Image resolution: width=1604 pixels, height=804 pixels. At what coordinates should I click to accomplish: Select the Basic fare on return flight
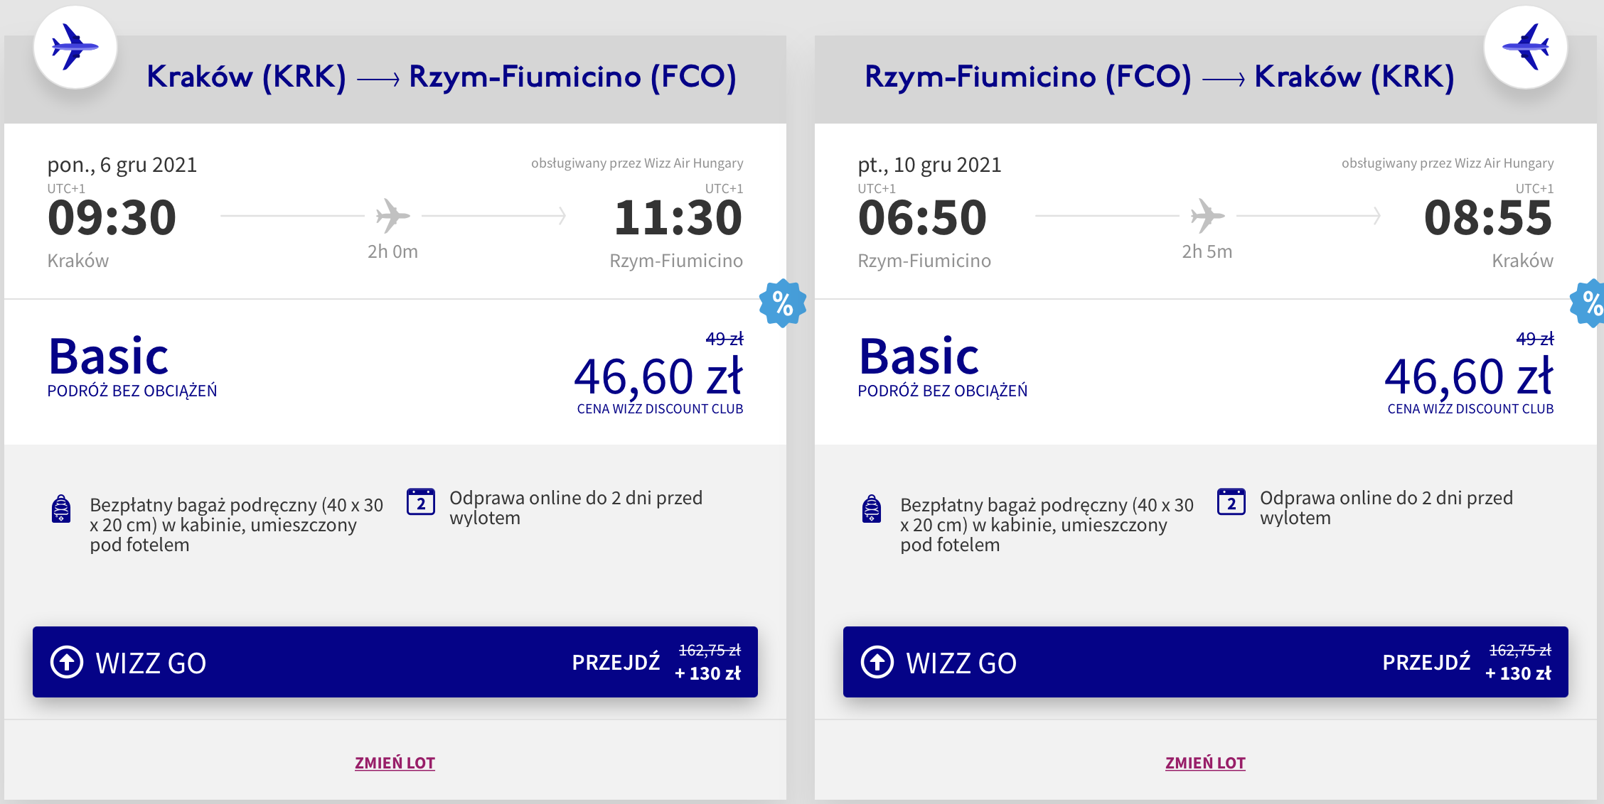pos(919,357)
